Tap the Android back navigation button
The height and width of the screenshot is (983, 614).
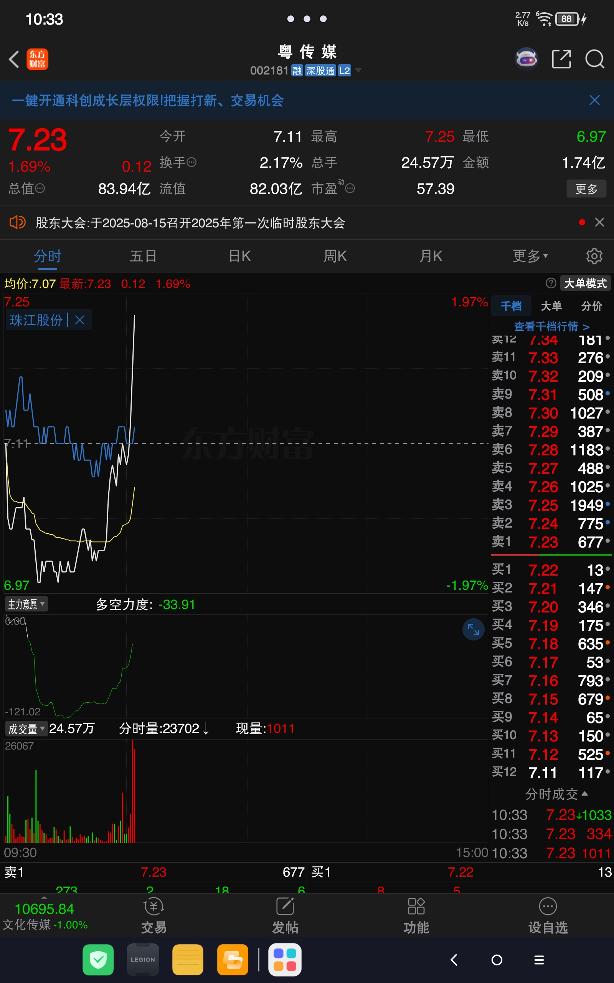pos(454,960)
